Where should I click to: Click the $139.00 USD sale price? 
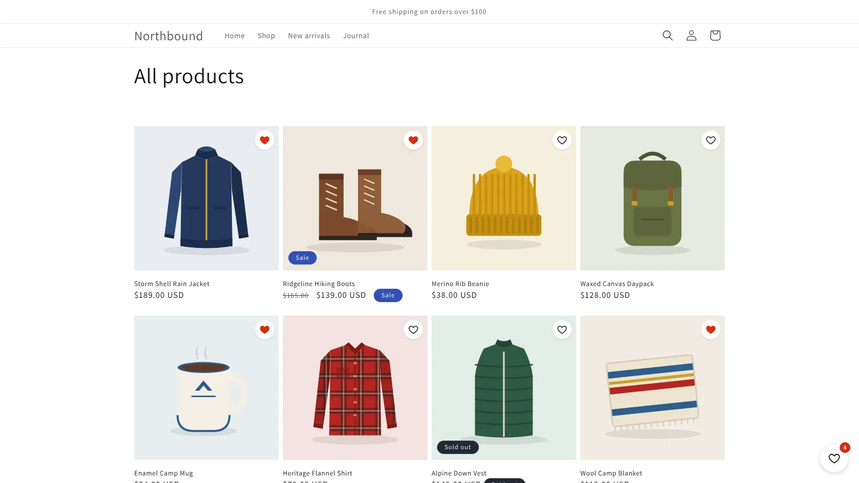click(x=341, y=295)
